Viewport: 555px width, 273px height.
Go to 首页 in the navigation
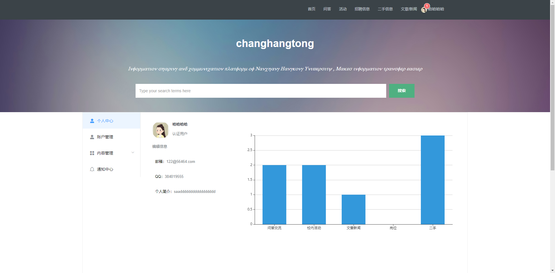point(311,9)
